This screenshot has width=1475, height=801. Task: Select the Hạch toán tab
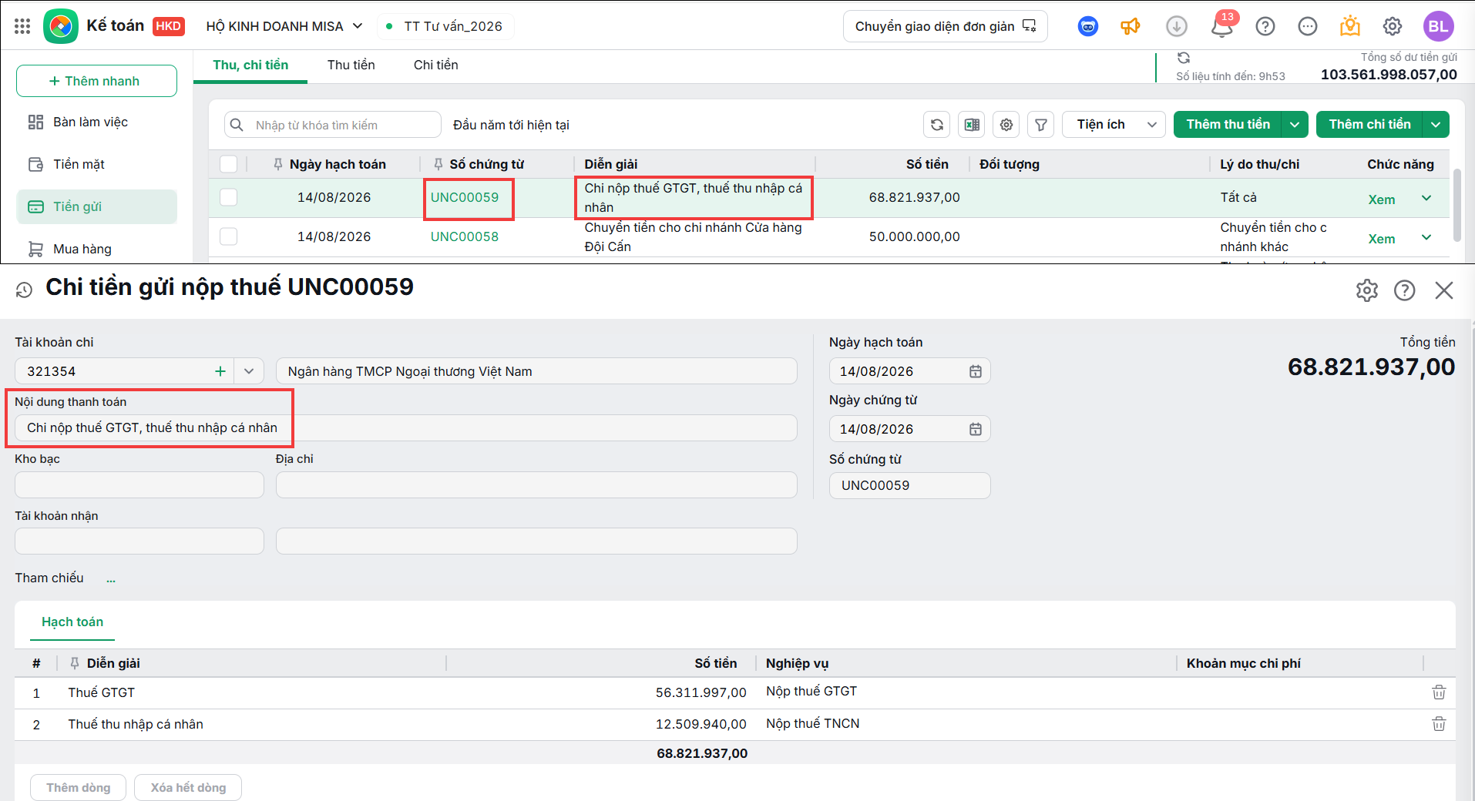[72, 622]
